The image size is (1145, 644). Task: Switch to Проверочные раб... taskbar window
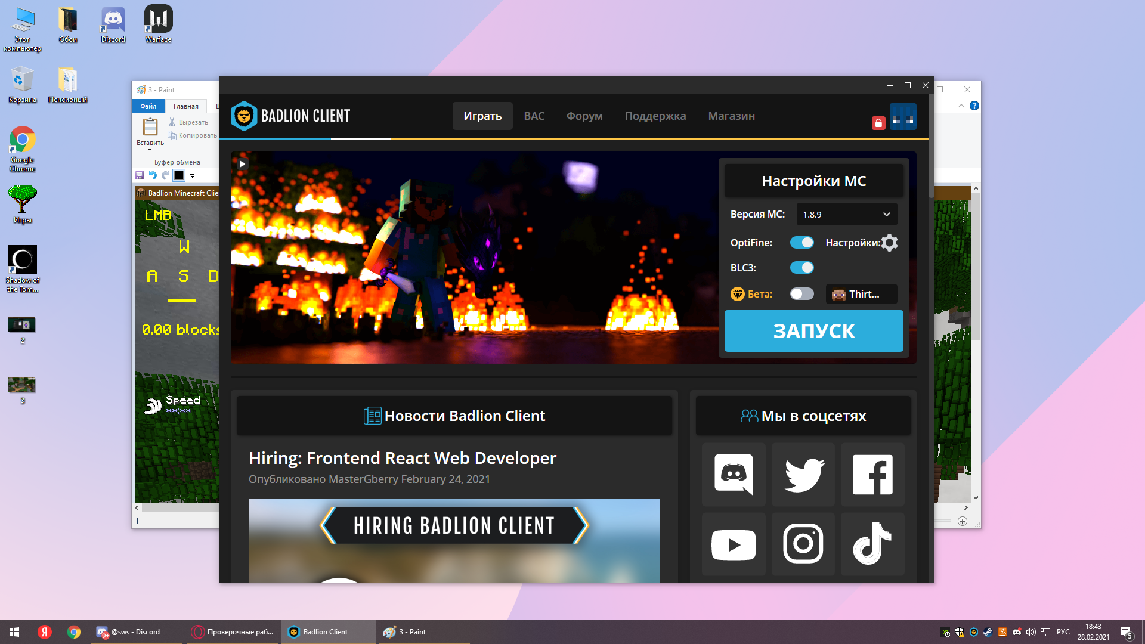[x=233, y=632]
